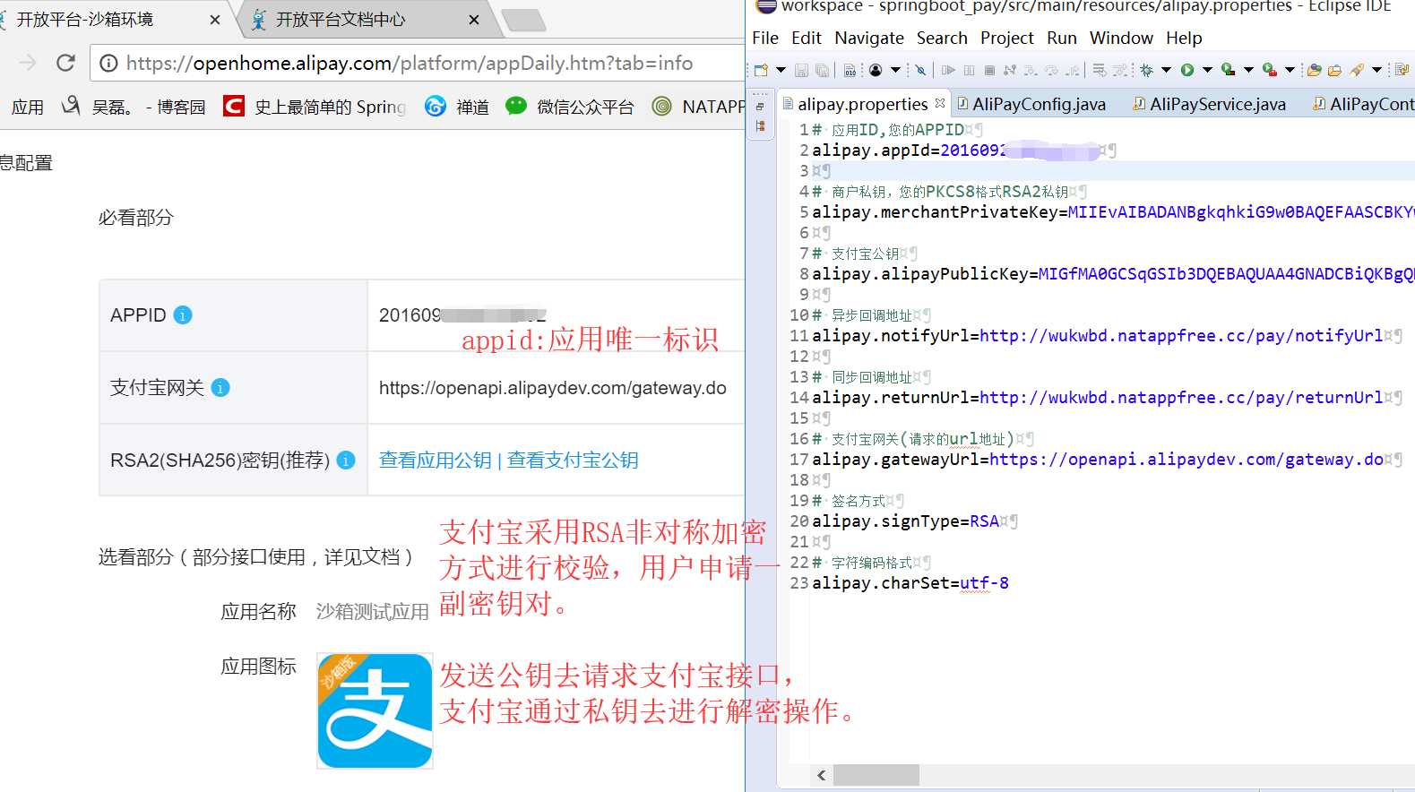
Task: Click the Save All icon in Eclipse toolbar
Action: [x=822, y=70]
